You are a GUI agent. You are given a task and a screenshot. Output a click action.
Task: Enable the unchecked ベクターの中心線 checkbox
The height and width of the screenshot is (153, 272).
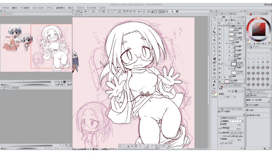point(221,136)
